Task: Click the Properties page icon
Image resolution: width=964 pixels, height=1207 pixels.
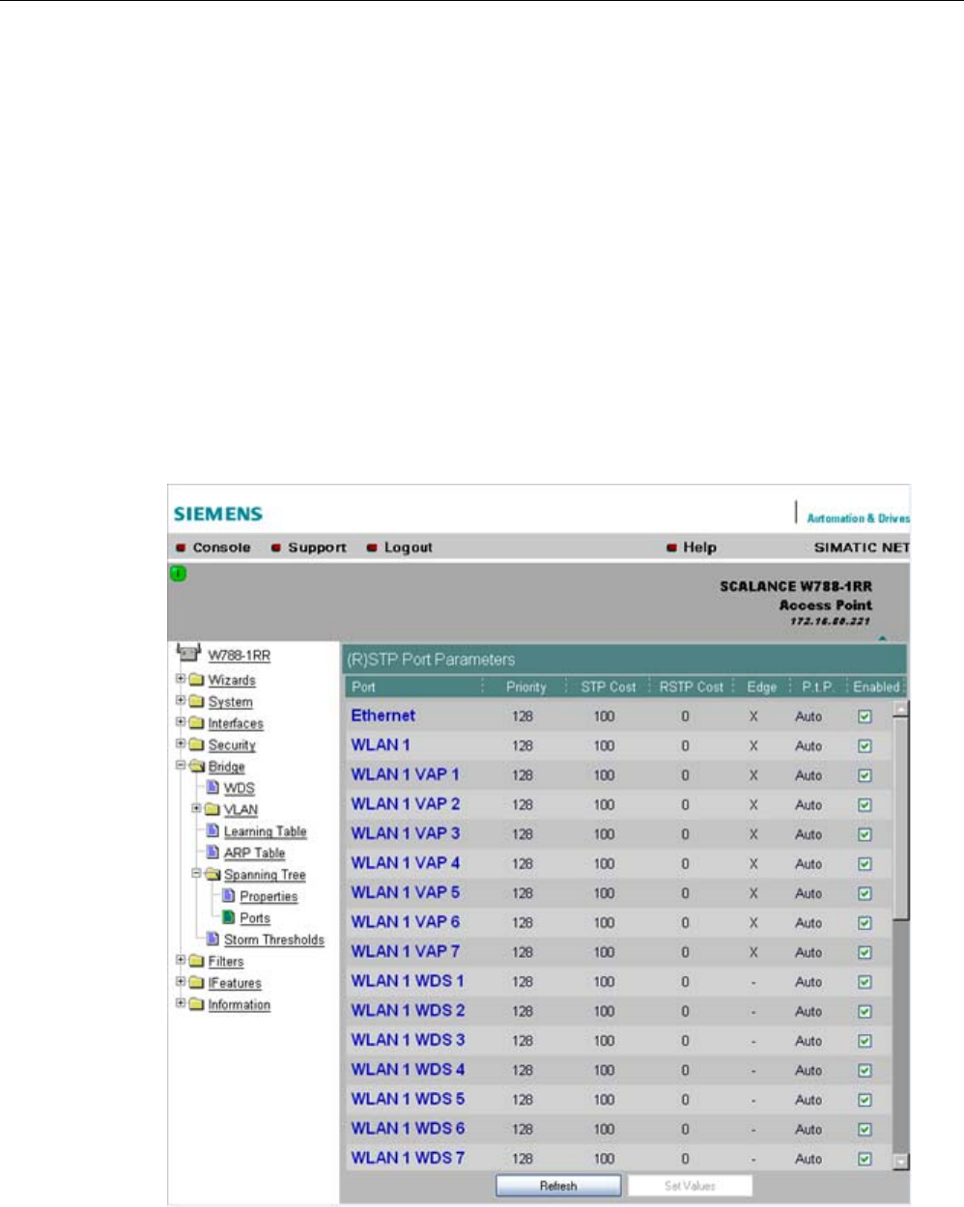Action: (x=229, y=896)
